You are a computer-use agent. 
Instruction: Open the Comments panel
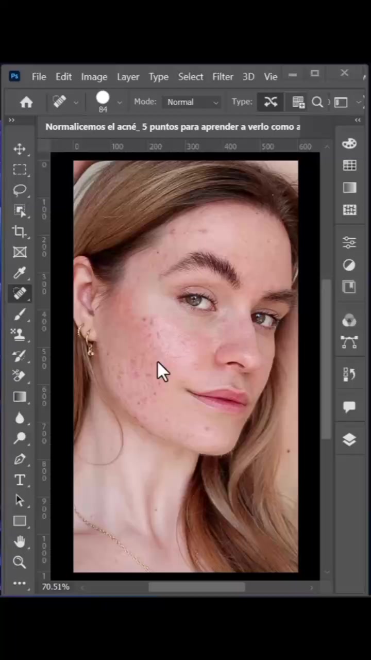pyautogui.click(x=349, y=407)
